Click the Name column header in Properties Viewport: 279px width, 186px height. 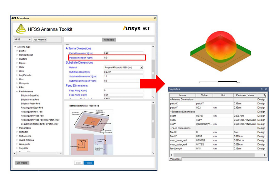coord(183,95)
